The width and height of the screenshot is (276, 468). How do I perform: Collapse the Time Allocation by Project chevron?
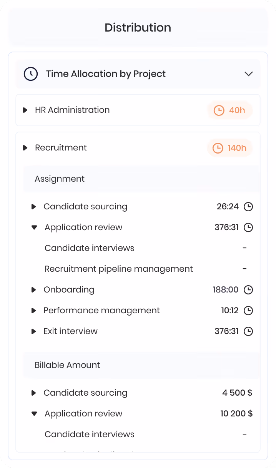249,74
